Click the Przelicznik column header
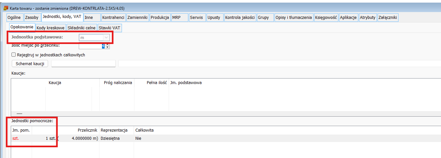 (88, 130)
